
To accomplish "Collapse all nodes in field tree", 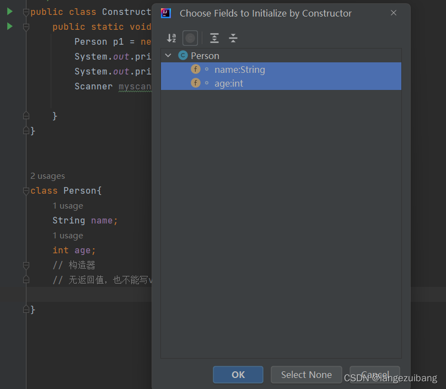I will [233, 38].
